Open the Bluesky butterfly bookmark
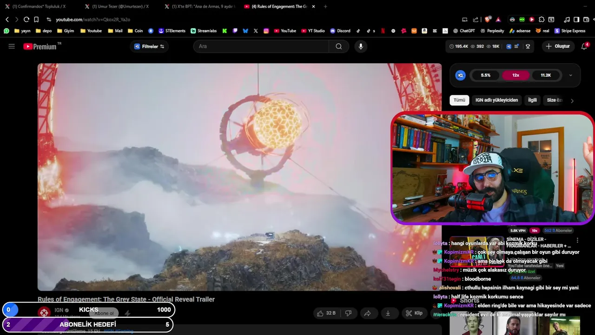595x335 pixels. click(245, 31)
